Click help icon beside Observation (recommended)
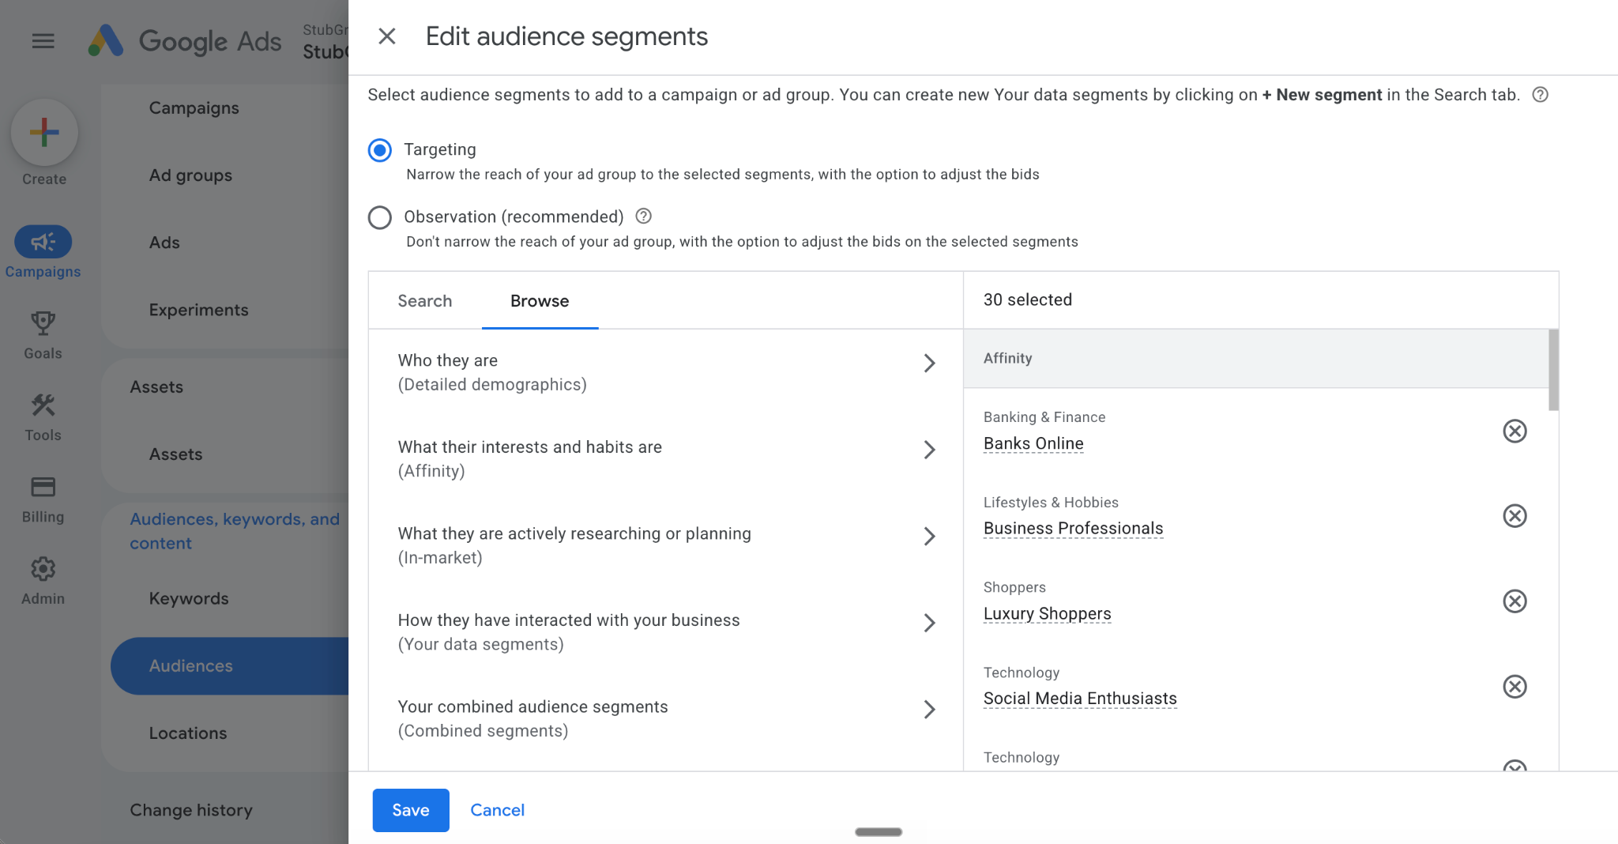Image resolution: width=1618 pixels, height=844 pixels. (x=644, y=216)
